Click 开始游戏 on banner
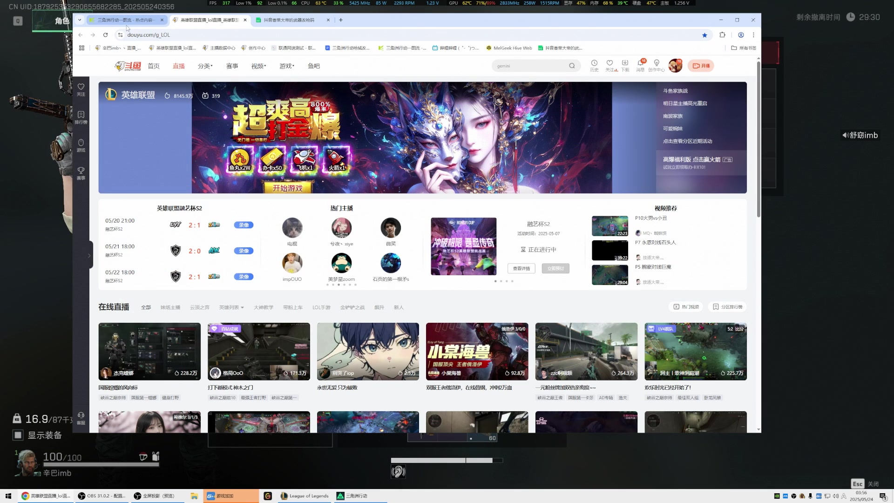Viewport: 894px width, 503px height. (287, 188)
